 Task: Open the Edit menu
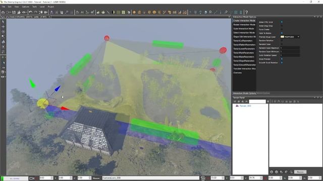10,7
